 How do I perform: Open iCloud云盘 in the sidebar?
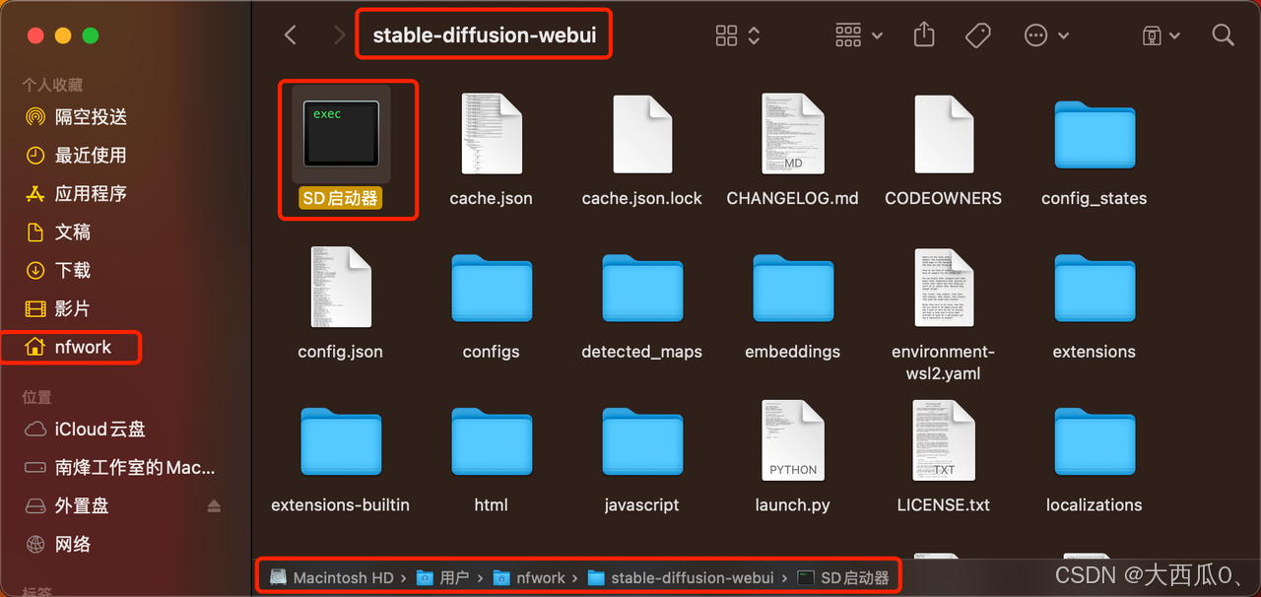coord(86,429)
